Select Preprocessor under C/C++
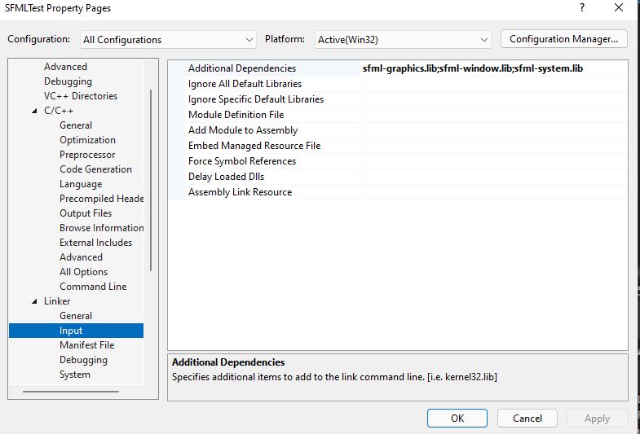The height and width of the screenshot is (434, 640). coord(87,155)
